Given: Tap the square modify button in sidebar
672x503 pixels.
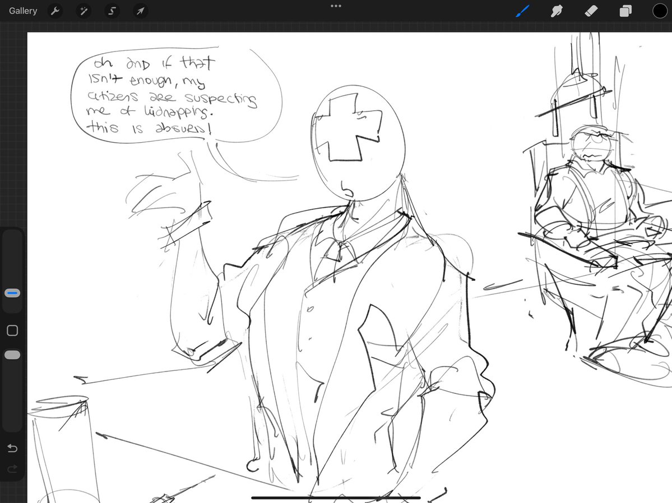Looking at the screenshot, I should point(12,330).
